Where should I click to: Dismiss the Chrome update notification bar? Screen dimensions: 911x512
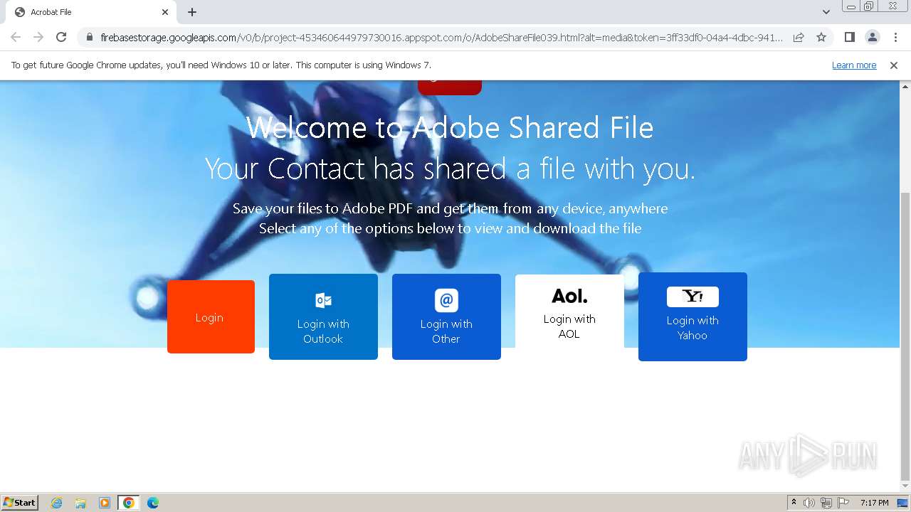pos(894,65)
